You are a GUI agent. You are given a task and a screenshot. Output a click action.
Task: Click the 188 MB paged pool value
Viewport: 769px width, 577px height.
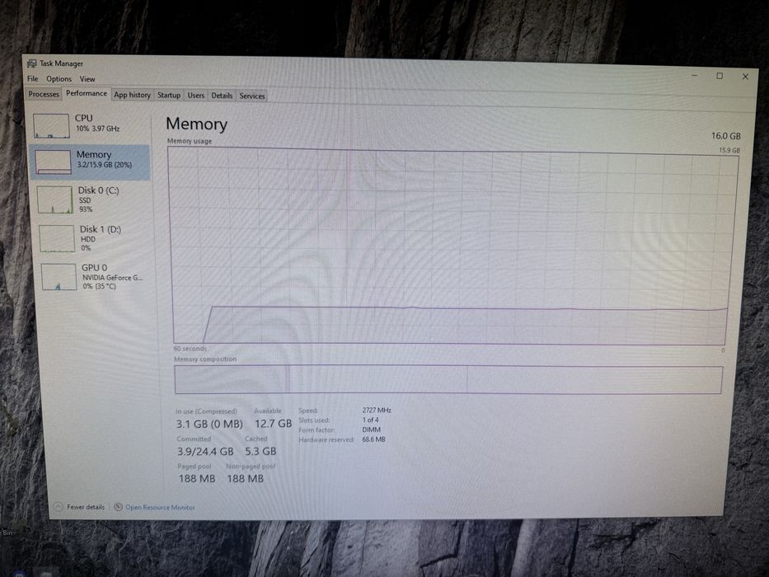[197, 478]
